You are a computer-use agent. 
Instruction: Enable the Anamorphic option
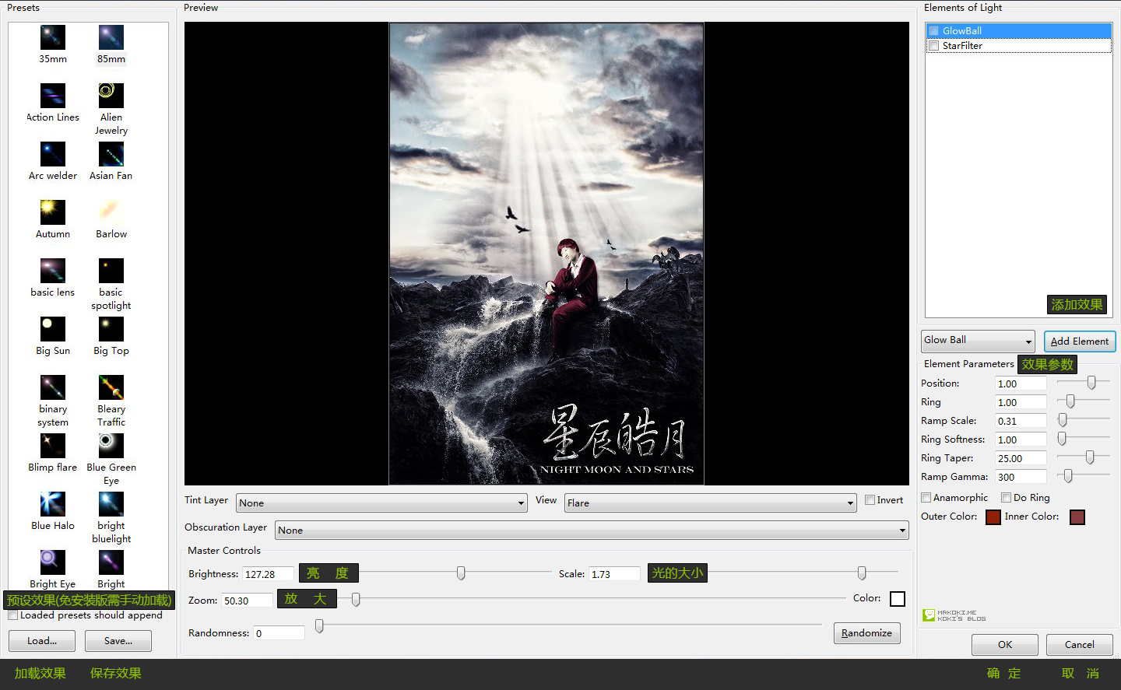tap(926, 498)
